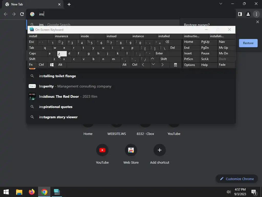Toggle the left Shift key
This screenshot has width=262, height=197.
coord(40,59)
